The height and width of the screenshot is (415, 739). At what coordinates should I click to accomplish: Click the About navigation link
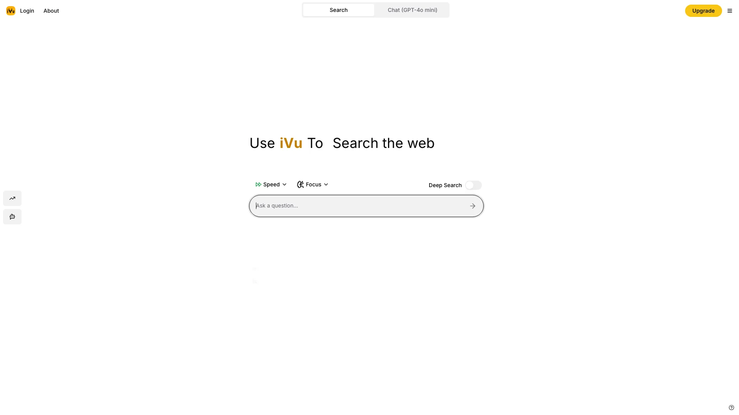tap(51, 11)
